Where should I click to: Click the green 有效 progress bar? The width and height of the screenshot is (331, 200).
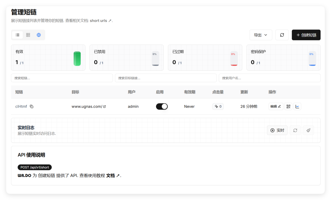point(77,59)
